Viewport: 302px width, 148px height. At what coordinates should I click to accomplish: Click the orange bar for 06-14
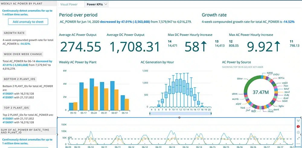(127, 105)
